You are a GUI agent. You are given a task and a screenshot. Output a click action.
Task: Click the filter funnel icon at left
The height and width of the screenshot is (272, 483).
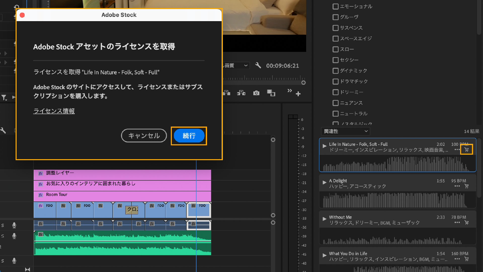(x=4, y=97)
